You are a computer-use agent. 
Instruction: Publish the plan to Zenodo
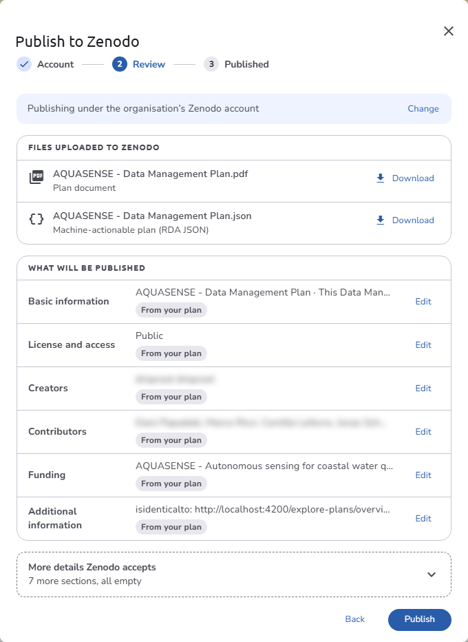click(x=419, y=619)
